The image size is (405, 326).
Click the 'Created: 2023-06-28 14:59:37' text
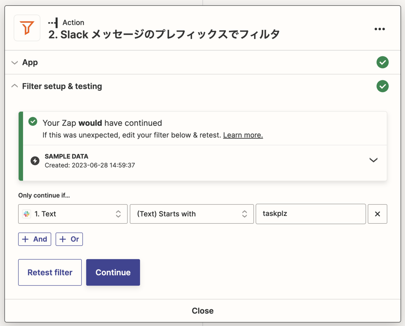tap(90, 165)
